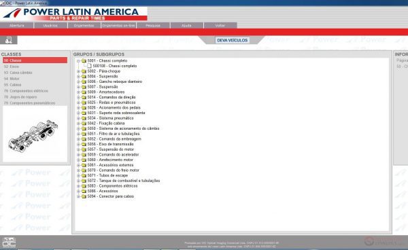Viewport: 408px width, 250px height.
Task: Select class 50 Chassi
Action: [x=35, y=60]
